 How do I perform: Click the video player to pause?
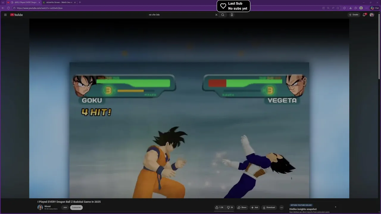189,108
